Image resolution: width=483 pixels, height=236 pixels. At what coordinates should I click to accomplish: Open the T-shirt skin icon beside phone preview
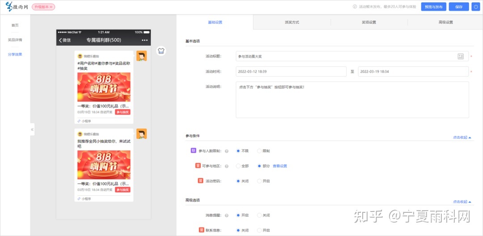click(161, 51)
